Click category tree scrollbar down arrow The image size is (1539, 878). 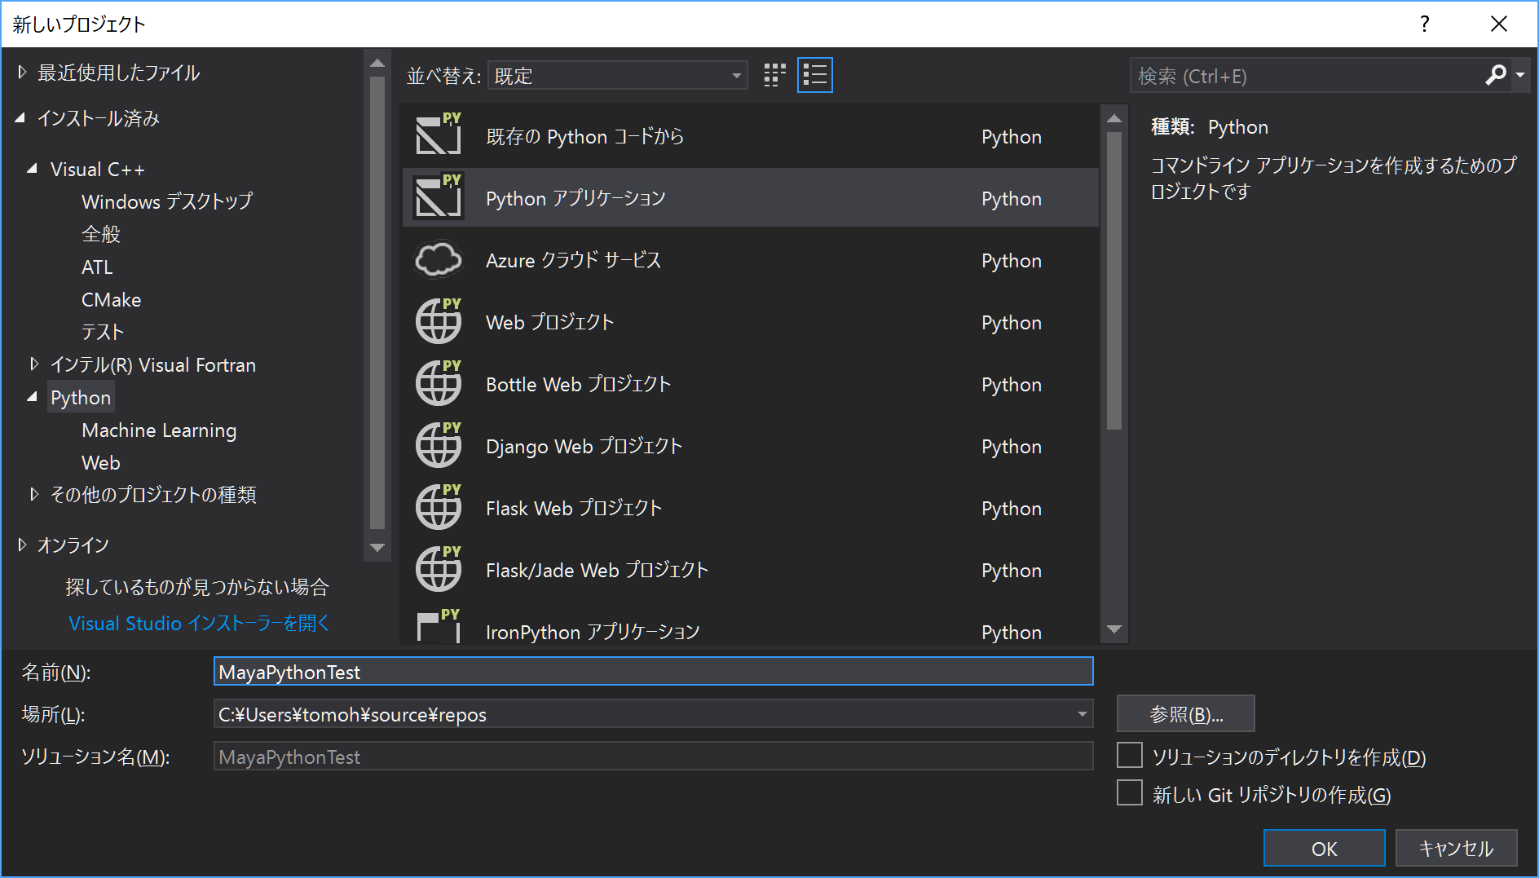377,548
